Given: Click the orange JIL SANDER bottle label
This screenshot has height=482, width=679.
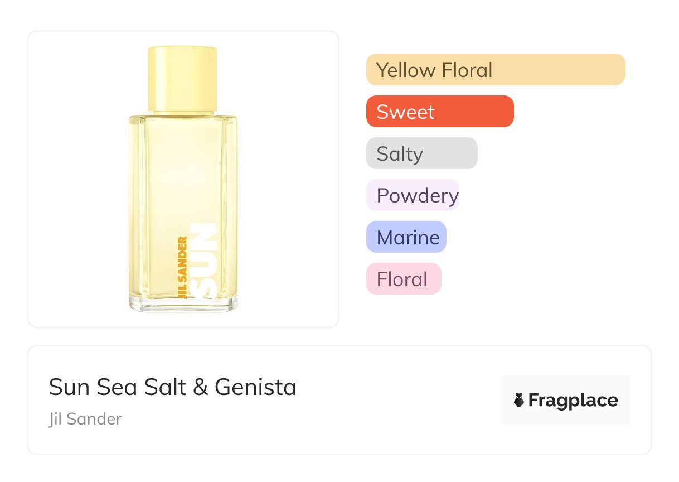Looking at the screenshot, I should coord(182,268).
